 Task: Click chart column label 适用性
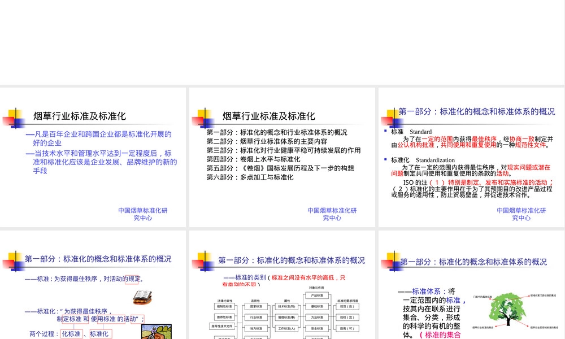coord(255,301)
